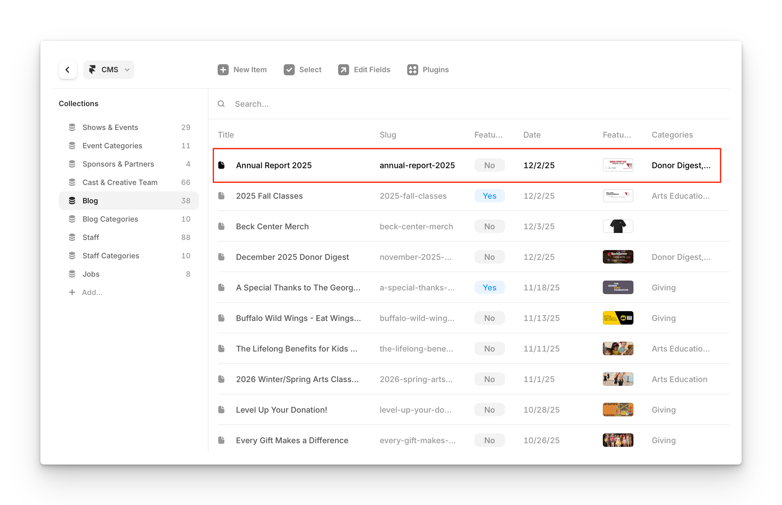This screenshot has height=505, width=782.
Task: Toggle Featured Yes on George Gund post
Action: pyautogui.click(x=489, y=288)
